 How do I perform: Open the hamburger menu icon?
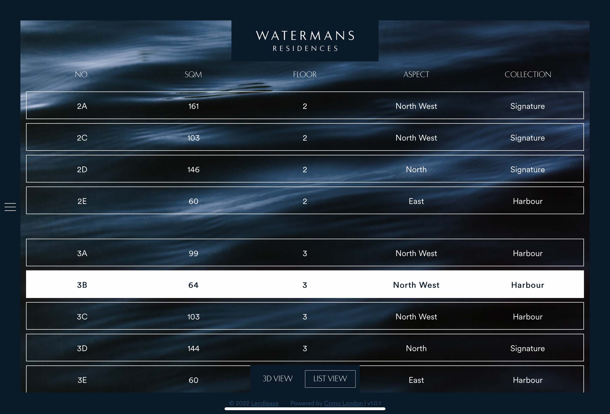point(10,206)
